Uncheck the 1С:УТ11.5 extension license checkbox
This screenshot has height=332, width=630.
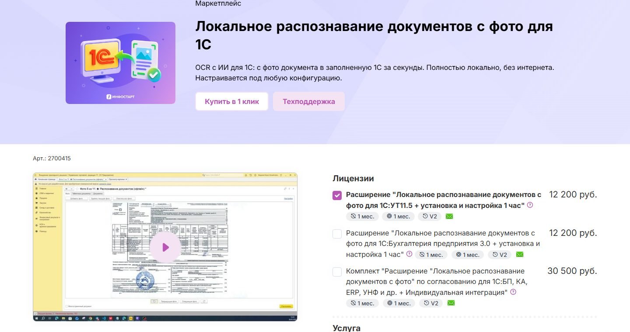[x=337, y=195]
